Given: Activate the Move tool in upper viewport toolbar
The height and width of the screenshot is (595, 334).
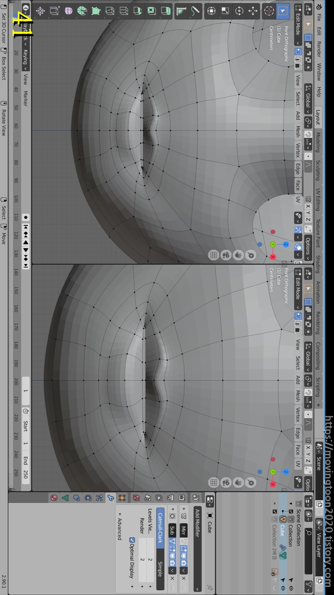Looking at the screenshot, I should (253, 11).
